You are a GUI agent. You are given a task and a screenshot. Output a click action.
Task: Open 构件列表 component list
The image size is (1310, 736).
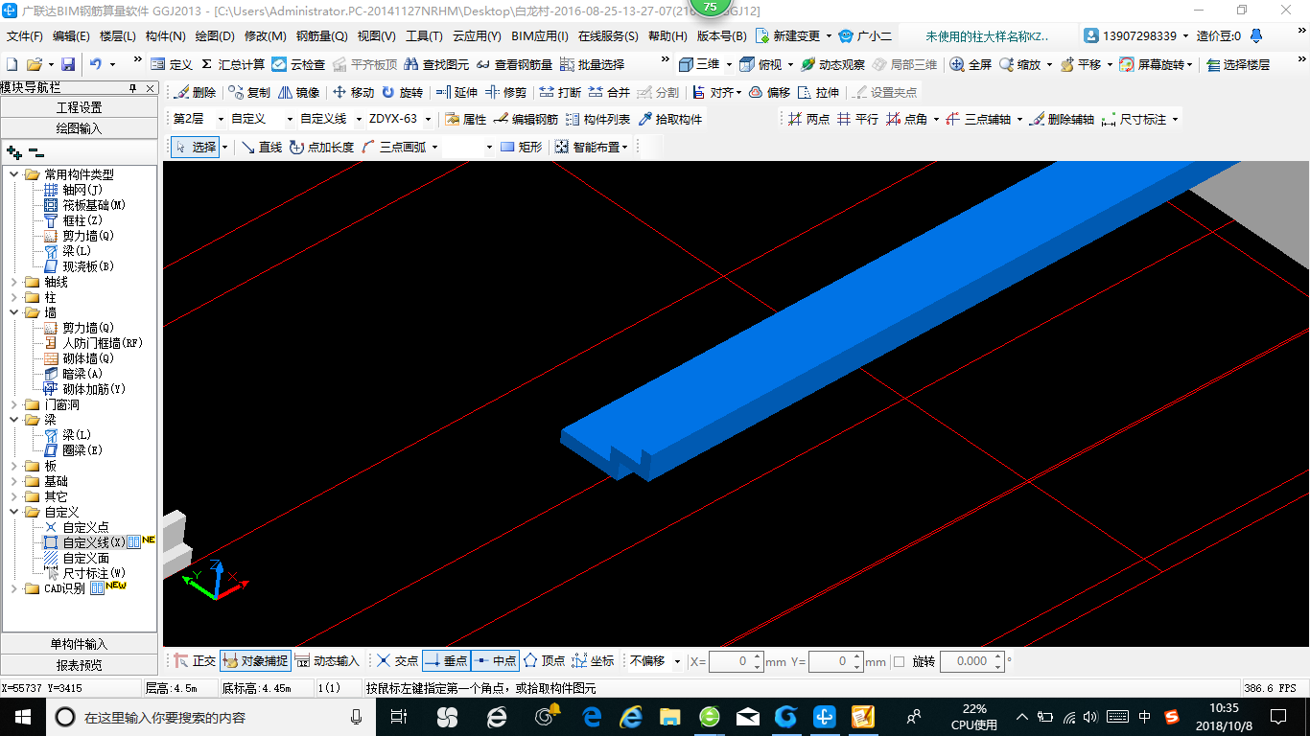click(597, 119)
